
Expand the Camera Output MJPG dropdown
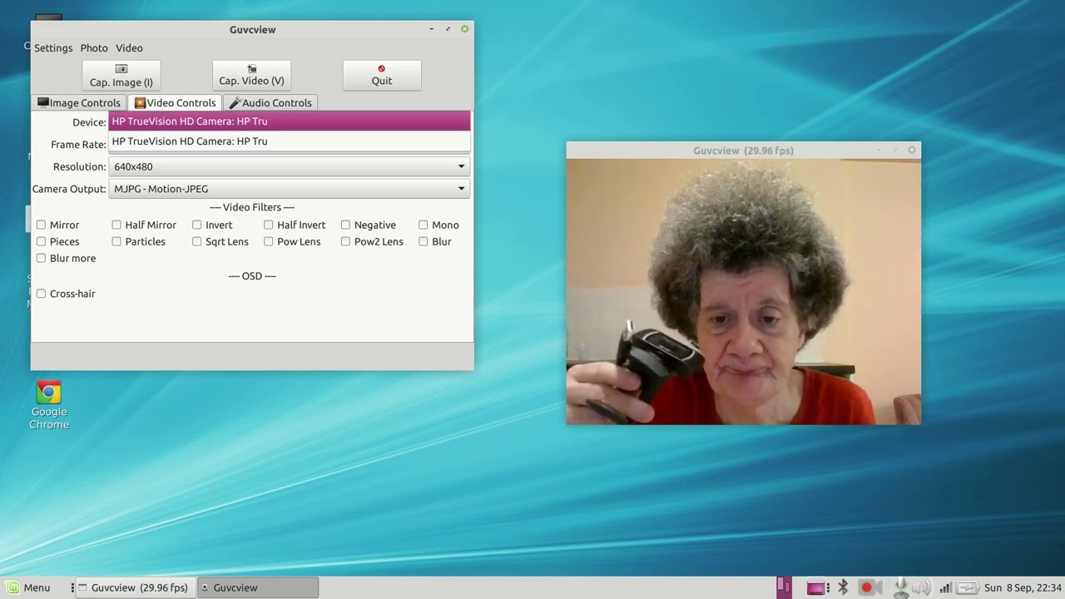290,189
